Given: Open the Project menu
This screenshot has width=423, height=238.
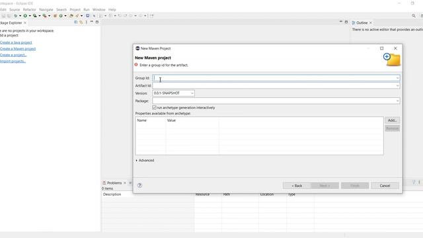Looking at the screenshot, I should click(75, 10).
